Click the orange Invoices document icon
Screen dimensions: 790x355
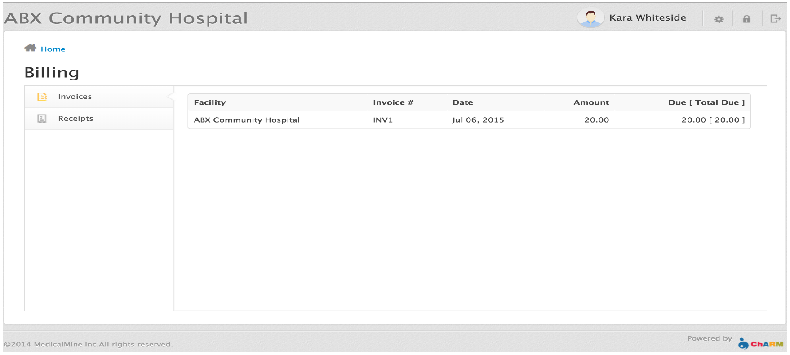(x=42, y=97)
